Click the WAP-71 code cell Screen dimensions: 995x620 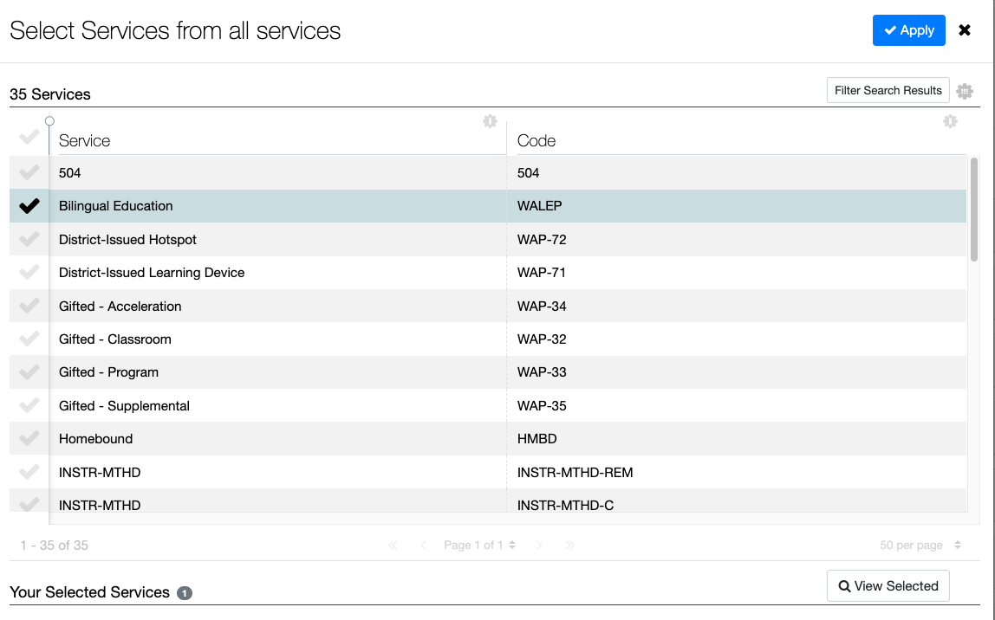542,273
